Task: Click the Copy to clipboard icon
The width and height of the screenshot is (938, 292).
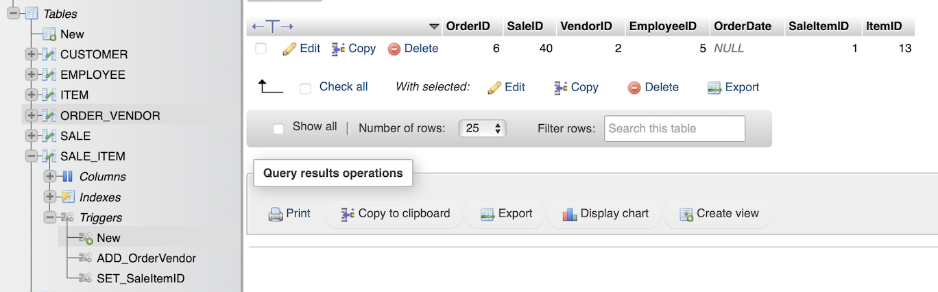Action: tap(348, 214)
